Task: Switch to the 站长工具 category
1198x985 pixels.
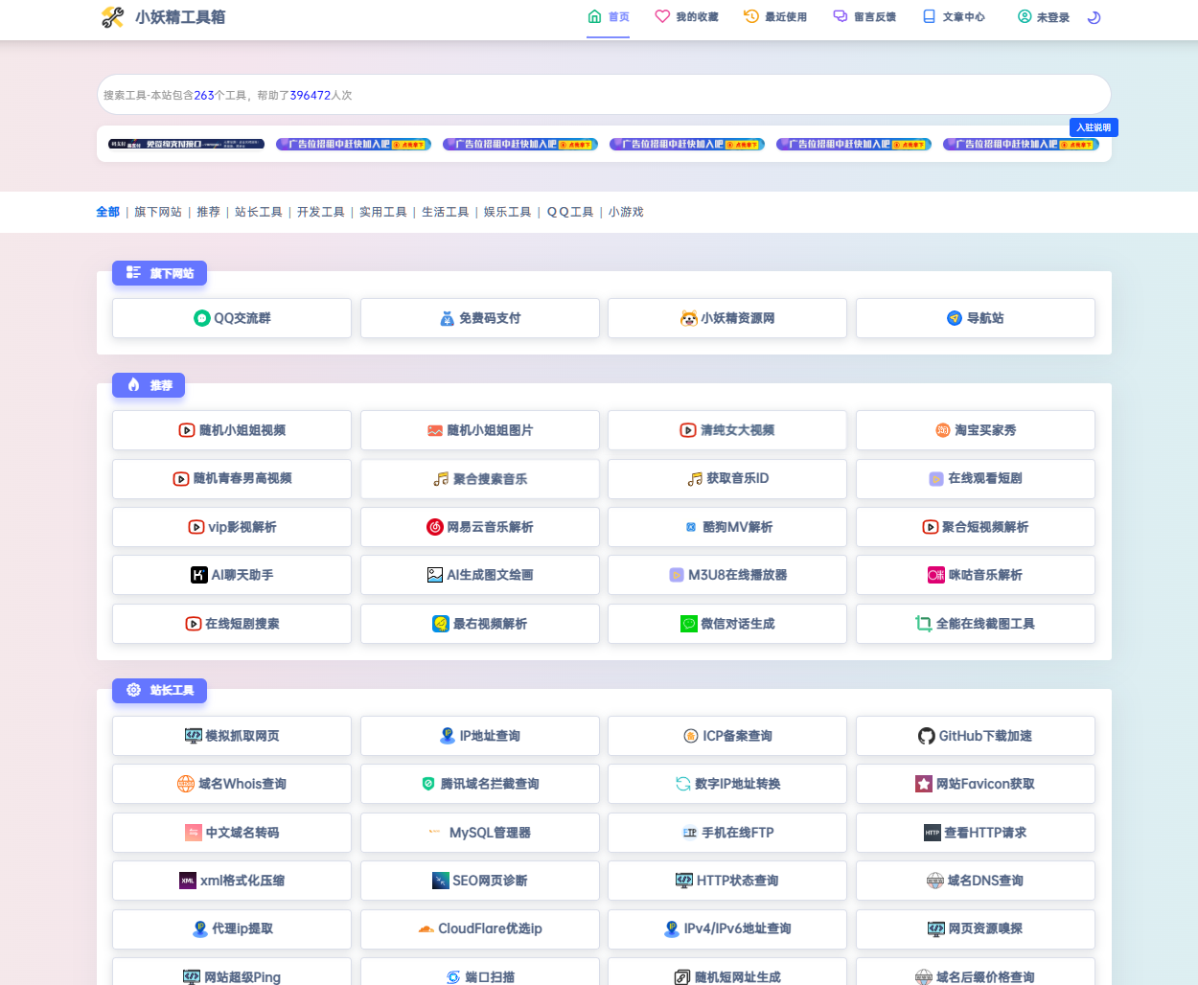Action: (258, 212)
